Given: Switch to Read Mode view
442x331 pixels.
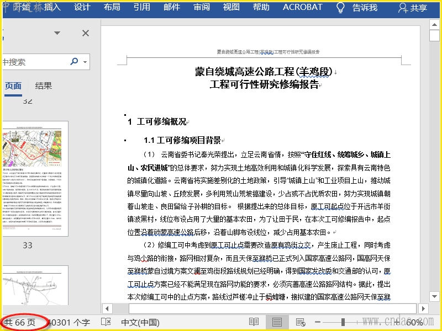Looking at the screenshot, I should point(254,322).
